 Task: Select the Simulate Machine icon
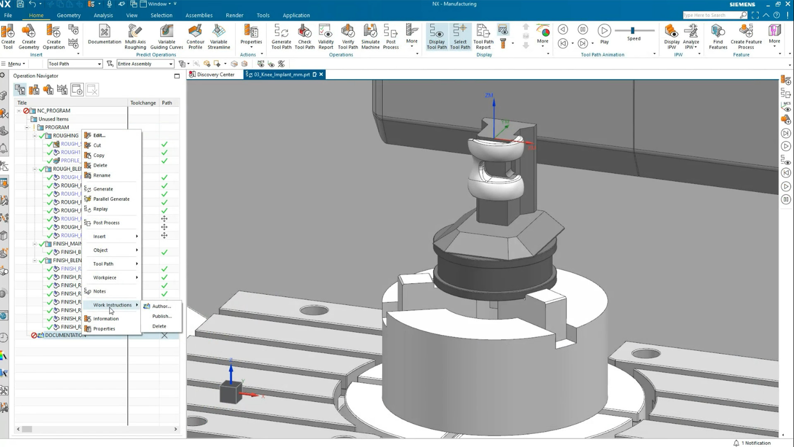(370, 36)
